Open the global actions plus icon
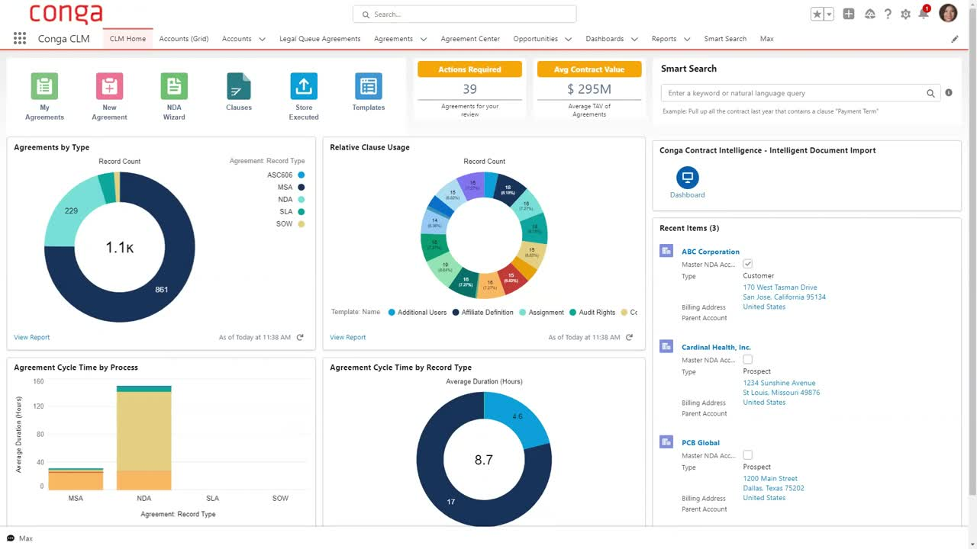The image size is (977, 549). point(849,14)
